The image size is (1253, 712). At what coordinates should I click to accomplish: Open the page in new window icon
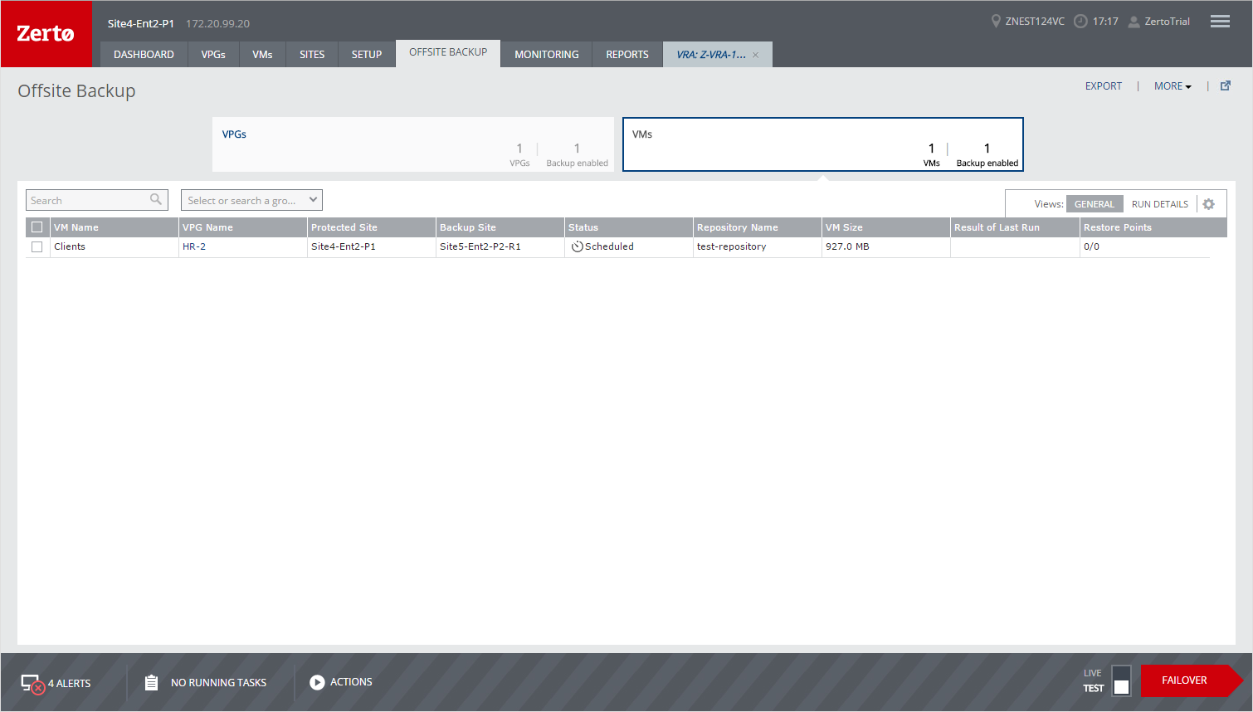pyautogui.click(x=1226, y=85)
